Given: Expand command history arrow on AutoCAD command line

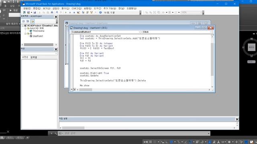Looking at the screenshot, I should click(x=209, y=133).
